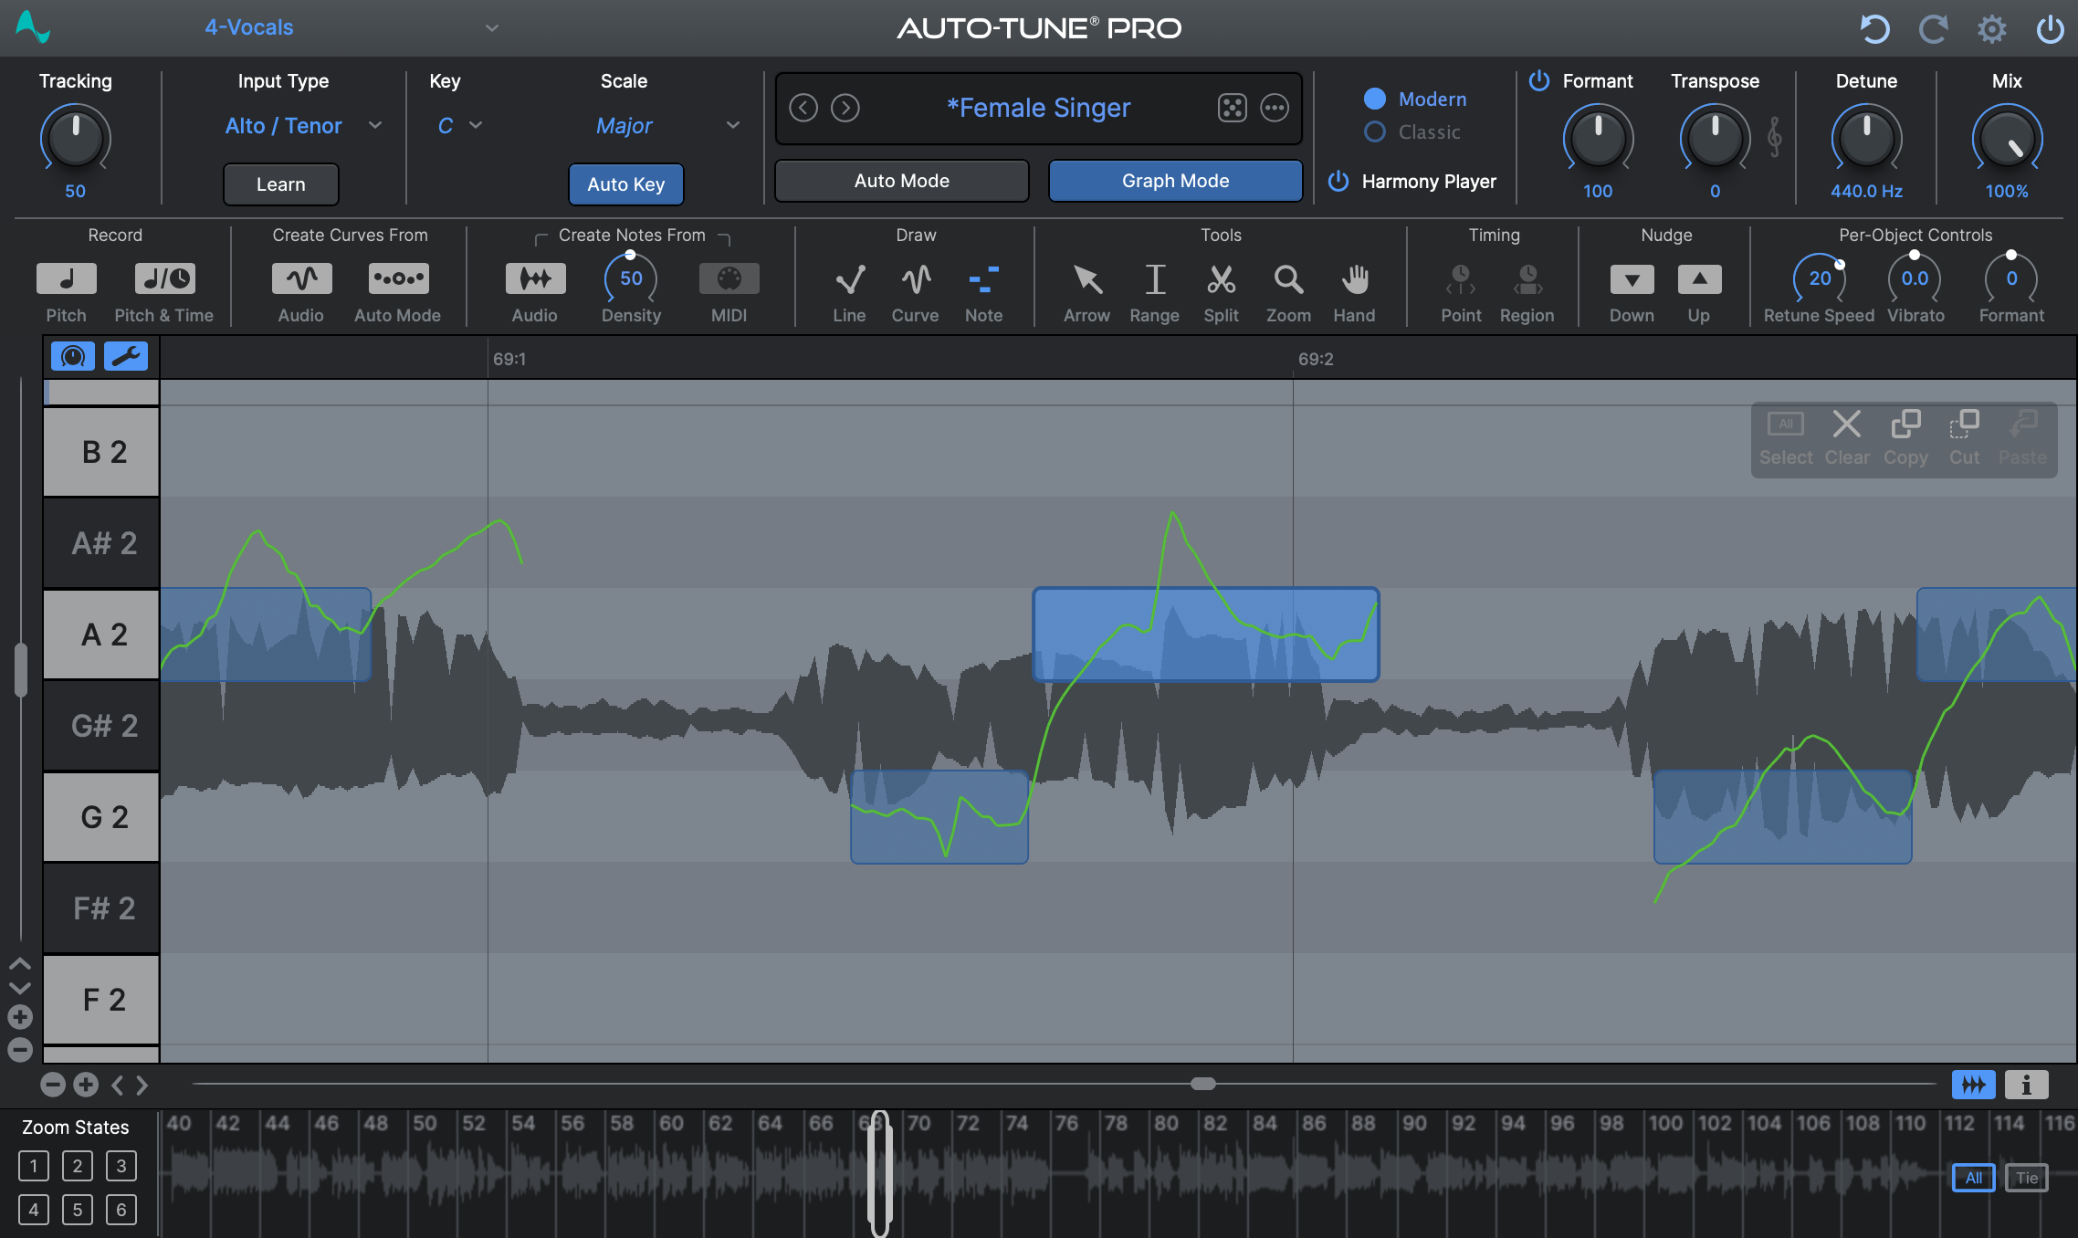
Task: Toggle the Formant power switch
Action: pyautogui.click(x=1538, y=80)
